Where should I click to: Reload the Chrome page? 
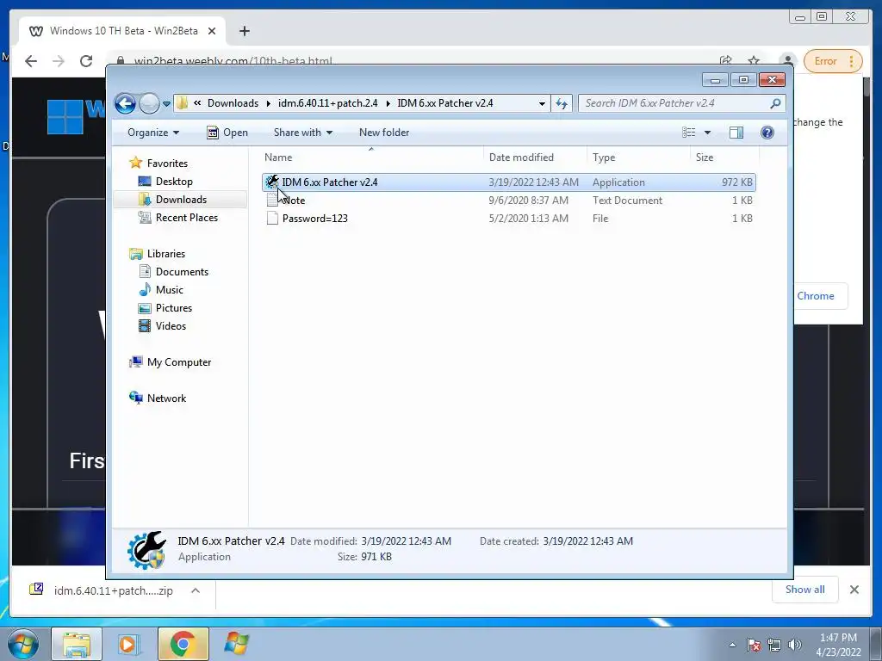click(x=86, y=61)
